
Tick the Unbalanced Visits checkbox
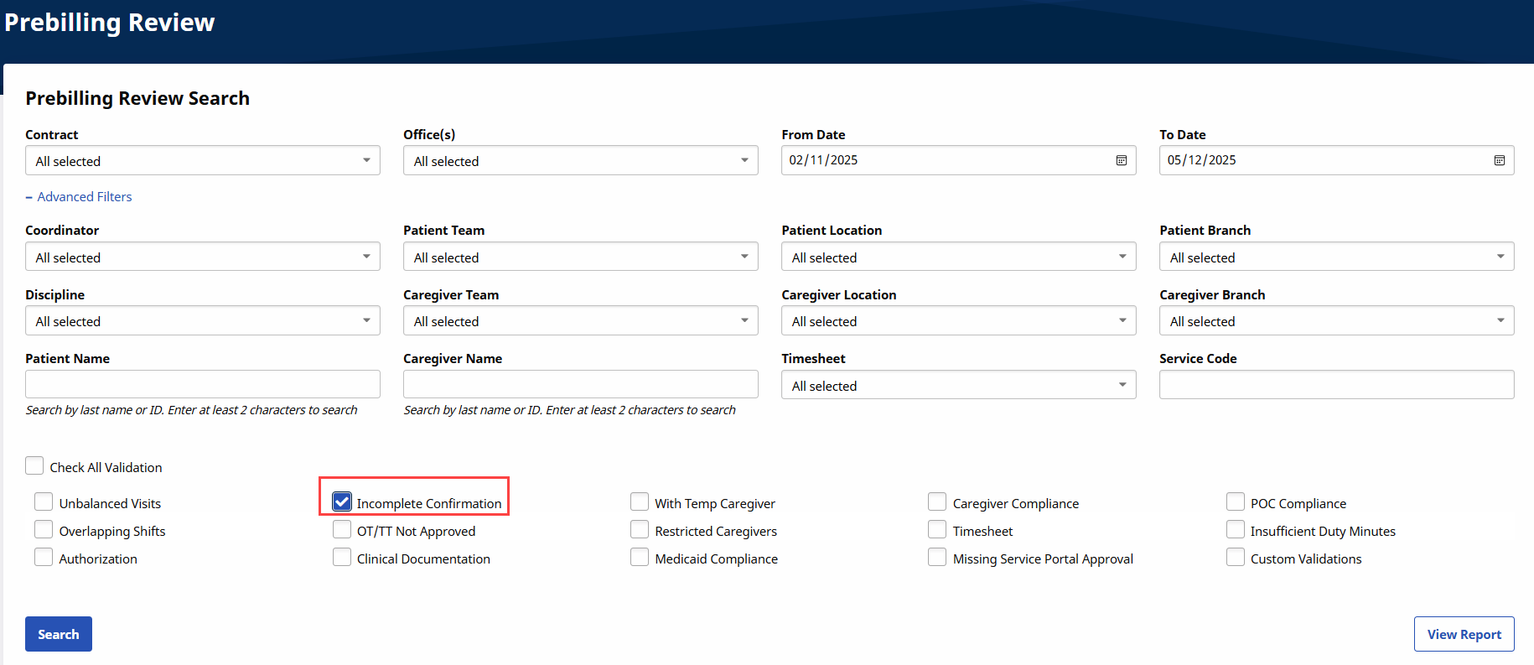[x=44, y=501]
